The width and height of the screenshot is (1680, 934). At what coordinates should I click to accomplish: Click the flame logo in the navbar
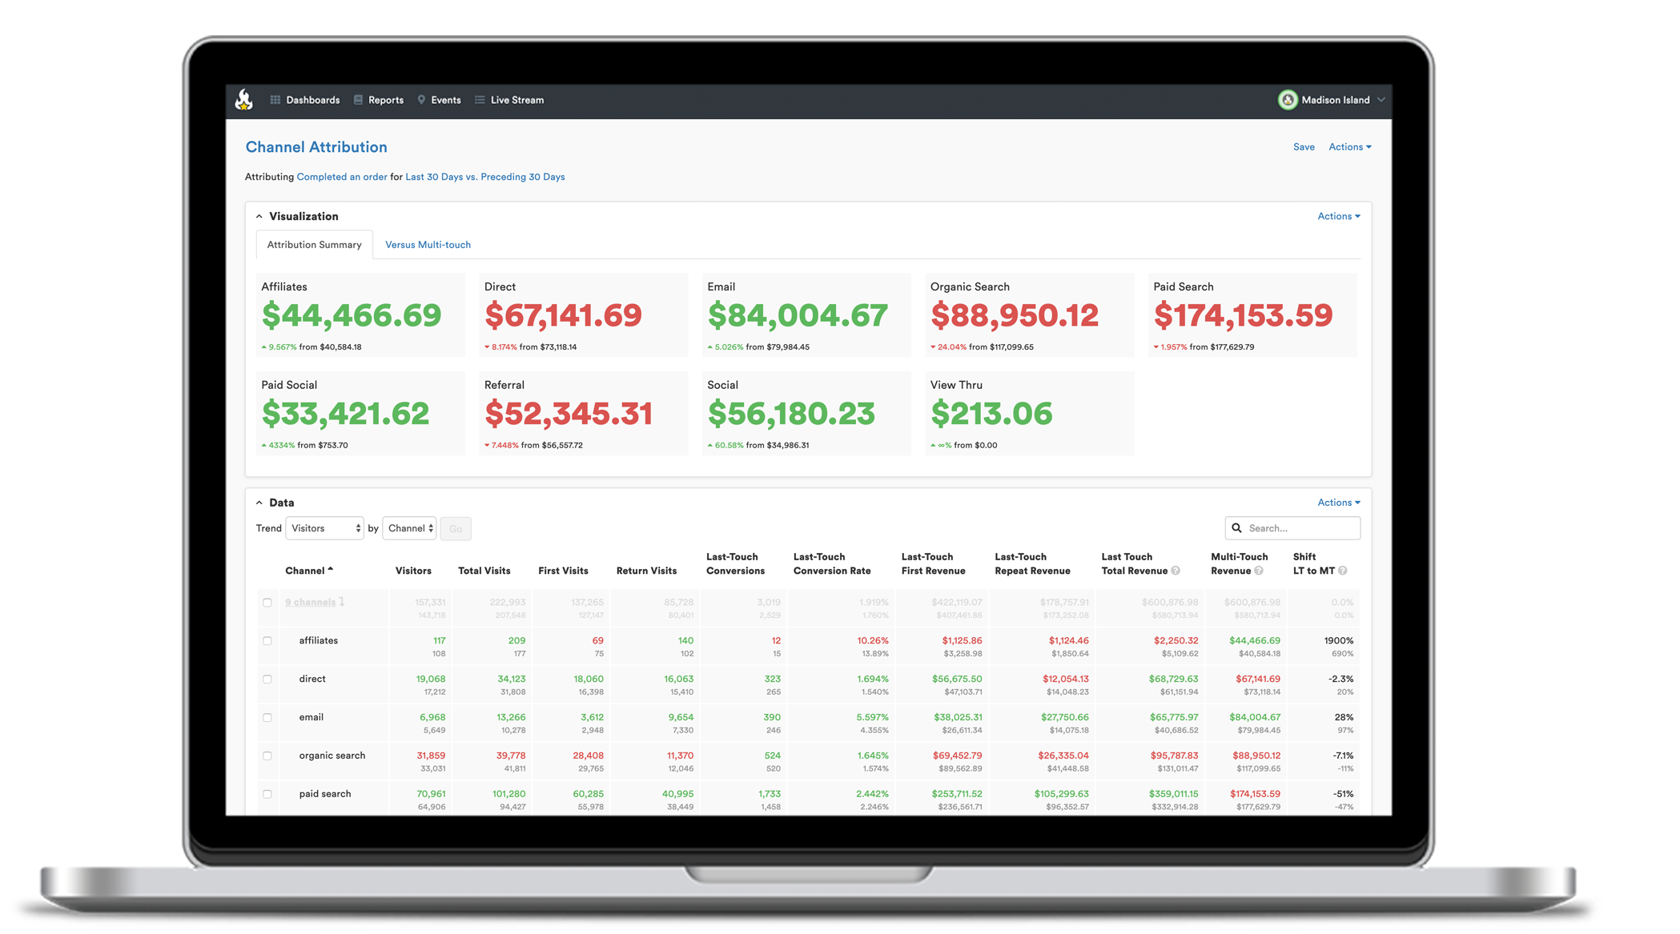244,100
